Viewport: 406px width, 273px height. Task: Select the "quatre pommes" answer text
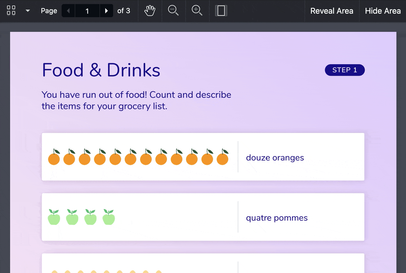tap(277, 218)
